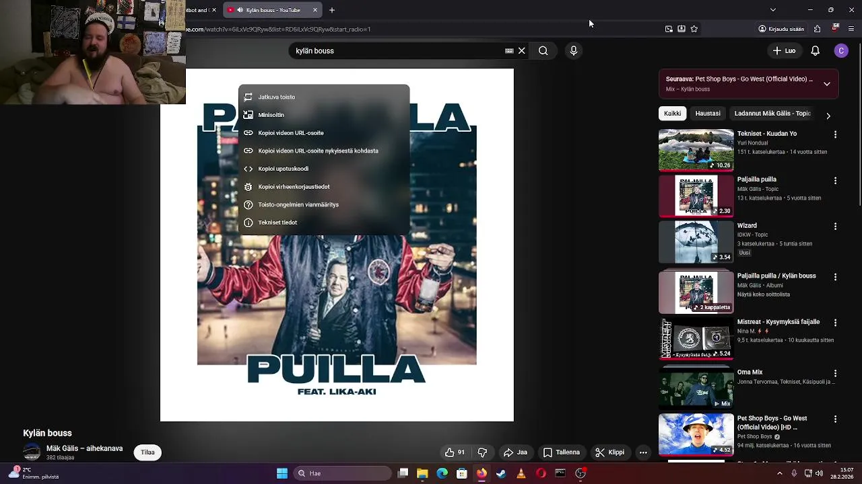This screenshot has width=862, height=484.
Task: Open the uBlock extension icon
Action: 835,28
